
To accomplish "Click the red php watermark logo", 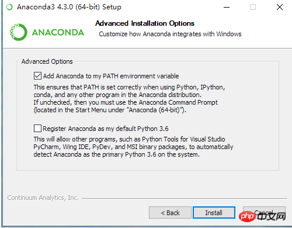I will click(x=247, y=216).
